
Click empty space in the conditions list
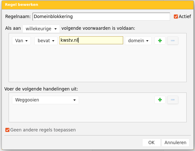(97, 64)
